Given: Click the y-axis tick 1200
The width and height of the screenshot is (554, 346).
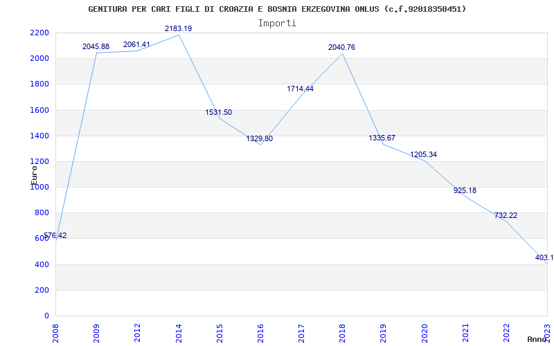Looking at the screenshot, I should [39, 162].
